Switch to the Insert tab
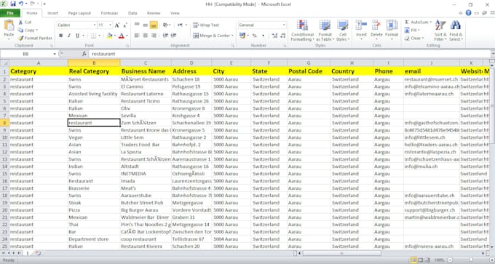 coord(52,13)
